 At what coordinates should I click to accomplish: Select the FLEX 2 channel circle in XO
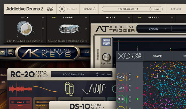[x=121, y=77]
